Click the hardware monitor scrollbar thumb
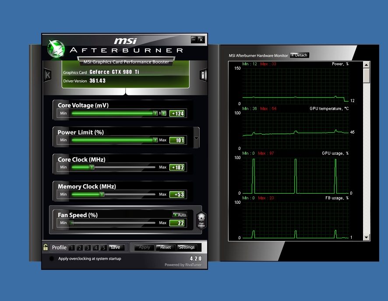 point(367,76)
